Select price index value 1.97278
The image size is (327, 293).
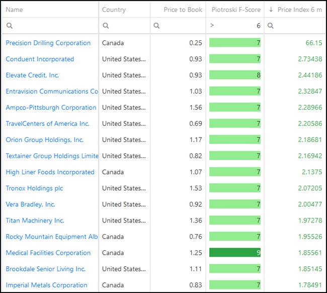(310, 221)
